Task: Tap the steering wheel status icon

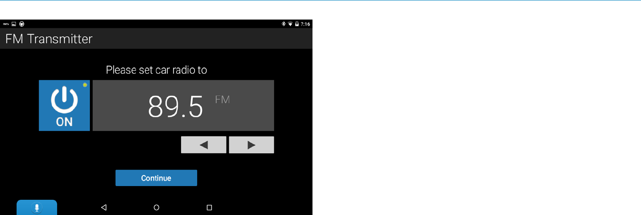Action: pyautogui.click(x=22, y=24)
